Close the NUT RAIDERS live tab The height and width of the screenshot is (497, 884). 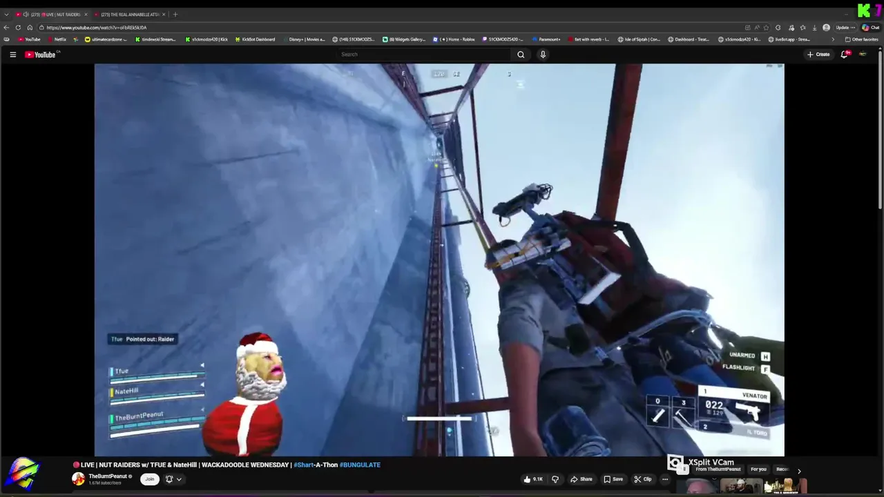tap(86, 14)
